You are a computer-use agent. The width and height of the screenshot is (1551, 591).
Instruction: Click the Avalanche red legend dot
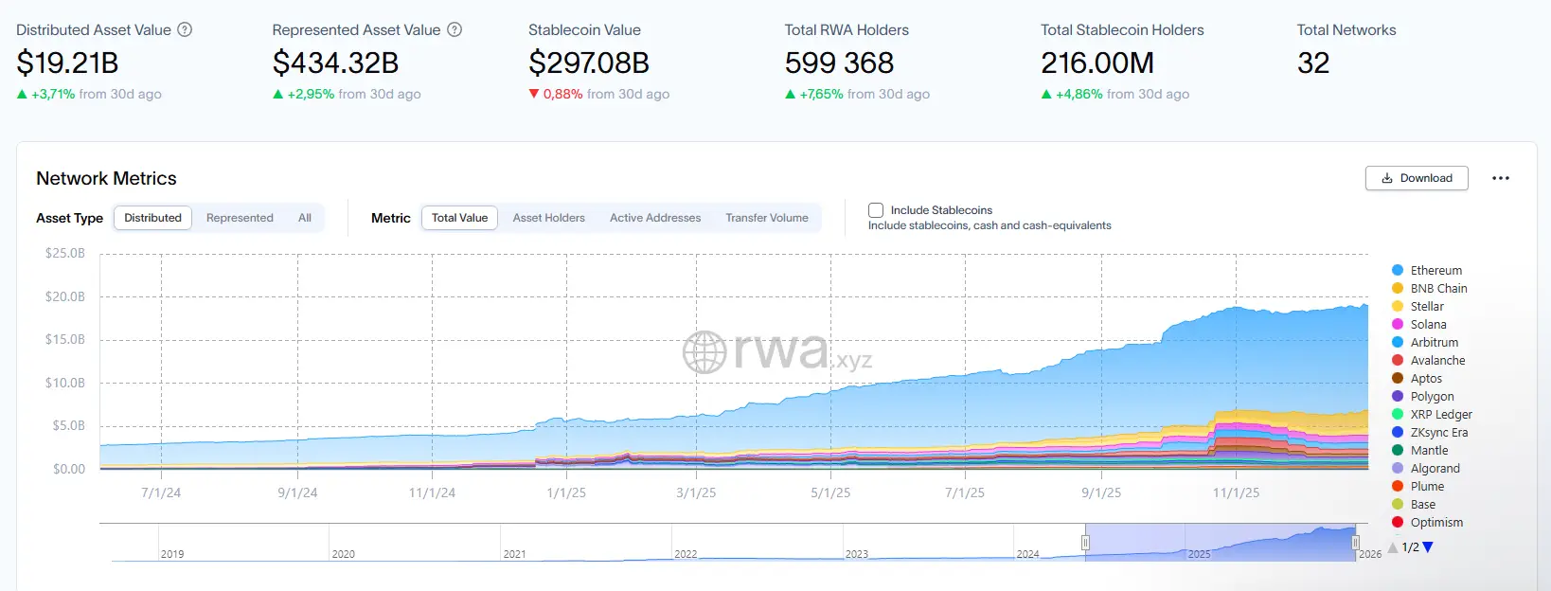click(x=1398, y=360)
